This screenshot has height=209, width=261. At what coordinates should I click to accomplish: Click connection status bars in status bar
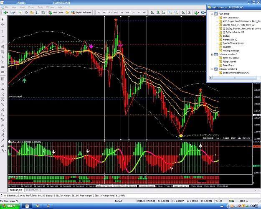click(231, 201)
